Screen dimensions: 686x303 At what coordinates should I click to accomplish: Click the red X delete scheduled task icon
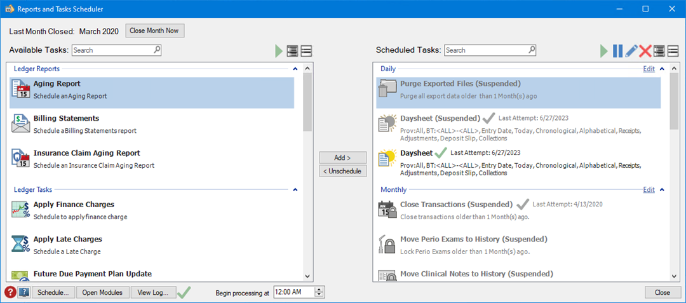pos(645,51)
